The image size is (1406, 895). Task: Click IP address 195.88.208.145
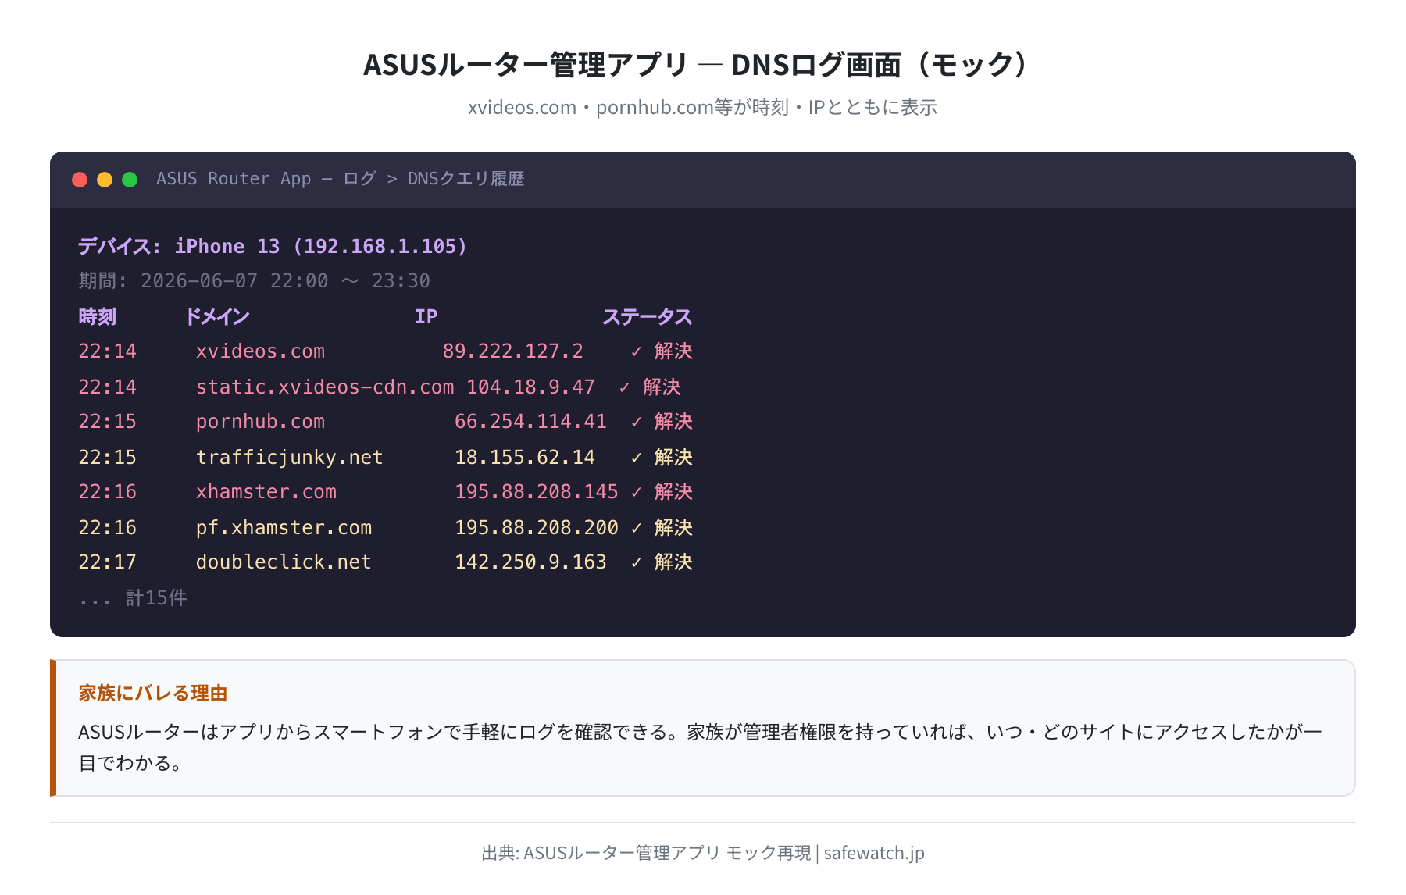pos(537,492)
